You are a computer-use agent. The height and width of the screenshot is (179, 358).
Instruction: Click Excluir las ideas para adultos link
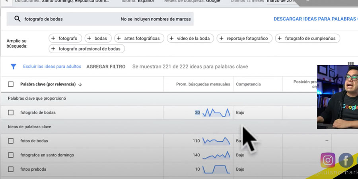coord(52,66)
